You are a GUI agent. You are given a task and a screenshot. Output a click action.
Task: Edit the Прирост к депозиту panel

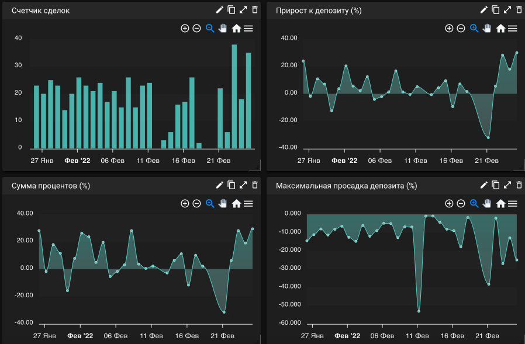484,10
